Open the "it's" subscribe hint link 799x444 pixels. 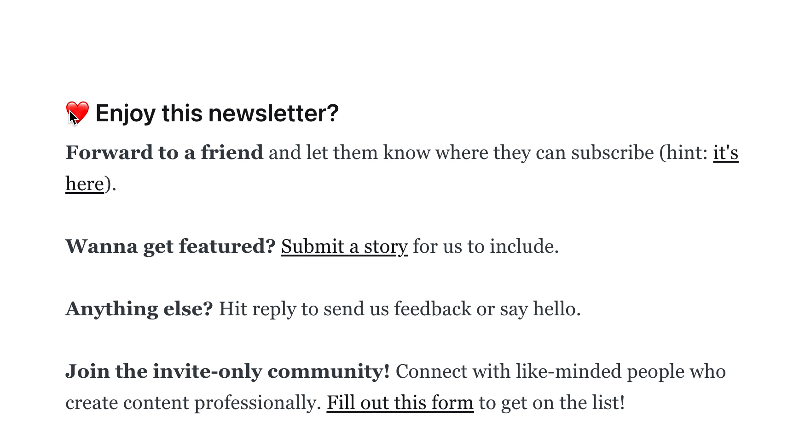point(726,153)
